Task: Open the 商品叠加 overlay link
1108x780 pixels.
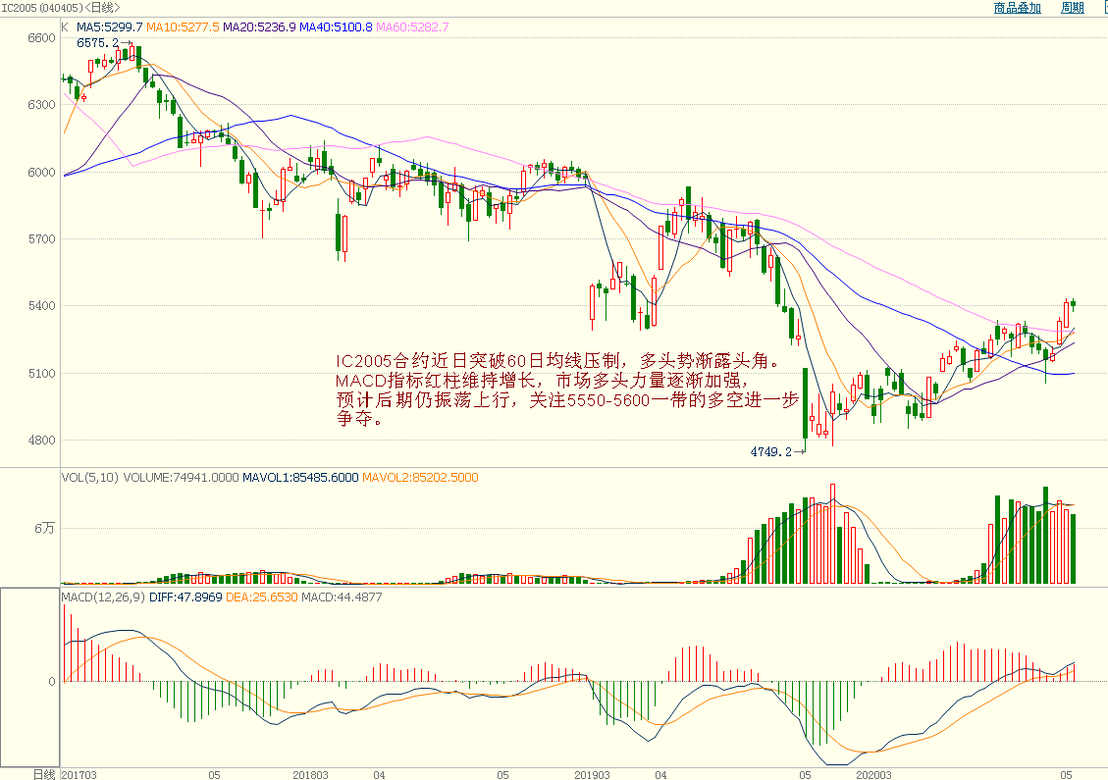Action: 1017,8
